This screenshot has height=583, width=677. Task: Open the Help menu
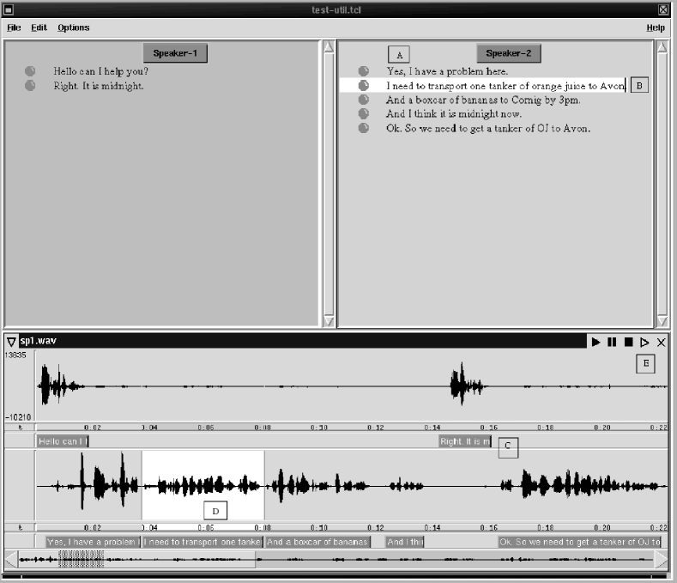(656, 27)
